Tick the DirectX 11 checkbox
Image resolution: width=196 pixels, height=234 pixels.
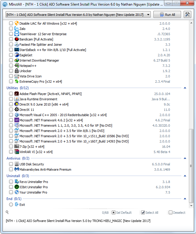pos(11,110)
